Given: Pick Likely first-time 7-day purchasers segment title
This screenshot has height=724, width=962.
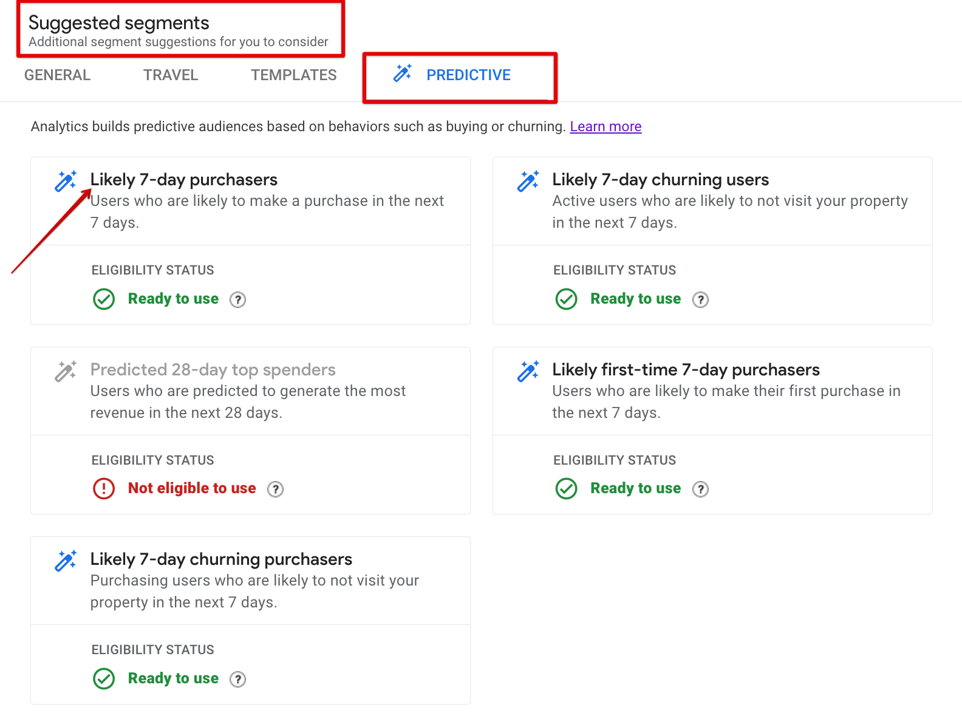Looking at the screenshot, I should [686, 370].
